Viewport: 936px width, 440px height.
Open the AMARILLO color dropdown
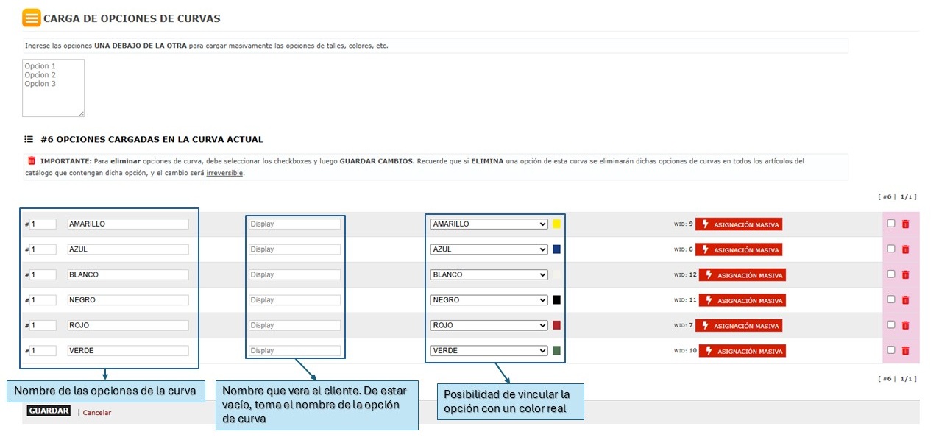pyautogui.click(x=489, y=224)
